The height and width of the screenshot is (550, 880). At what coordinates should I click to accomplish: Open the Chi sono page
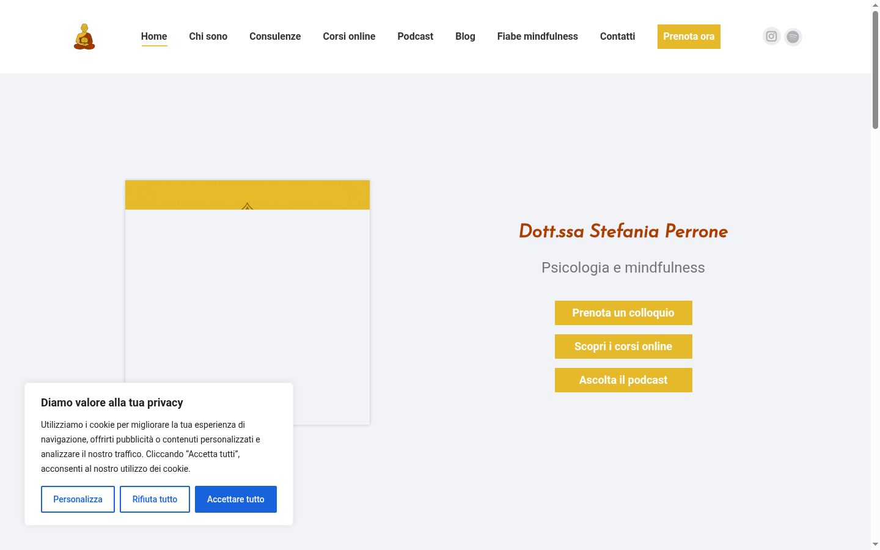(x=208, y=37)
